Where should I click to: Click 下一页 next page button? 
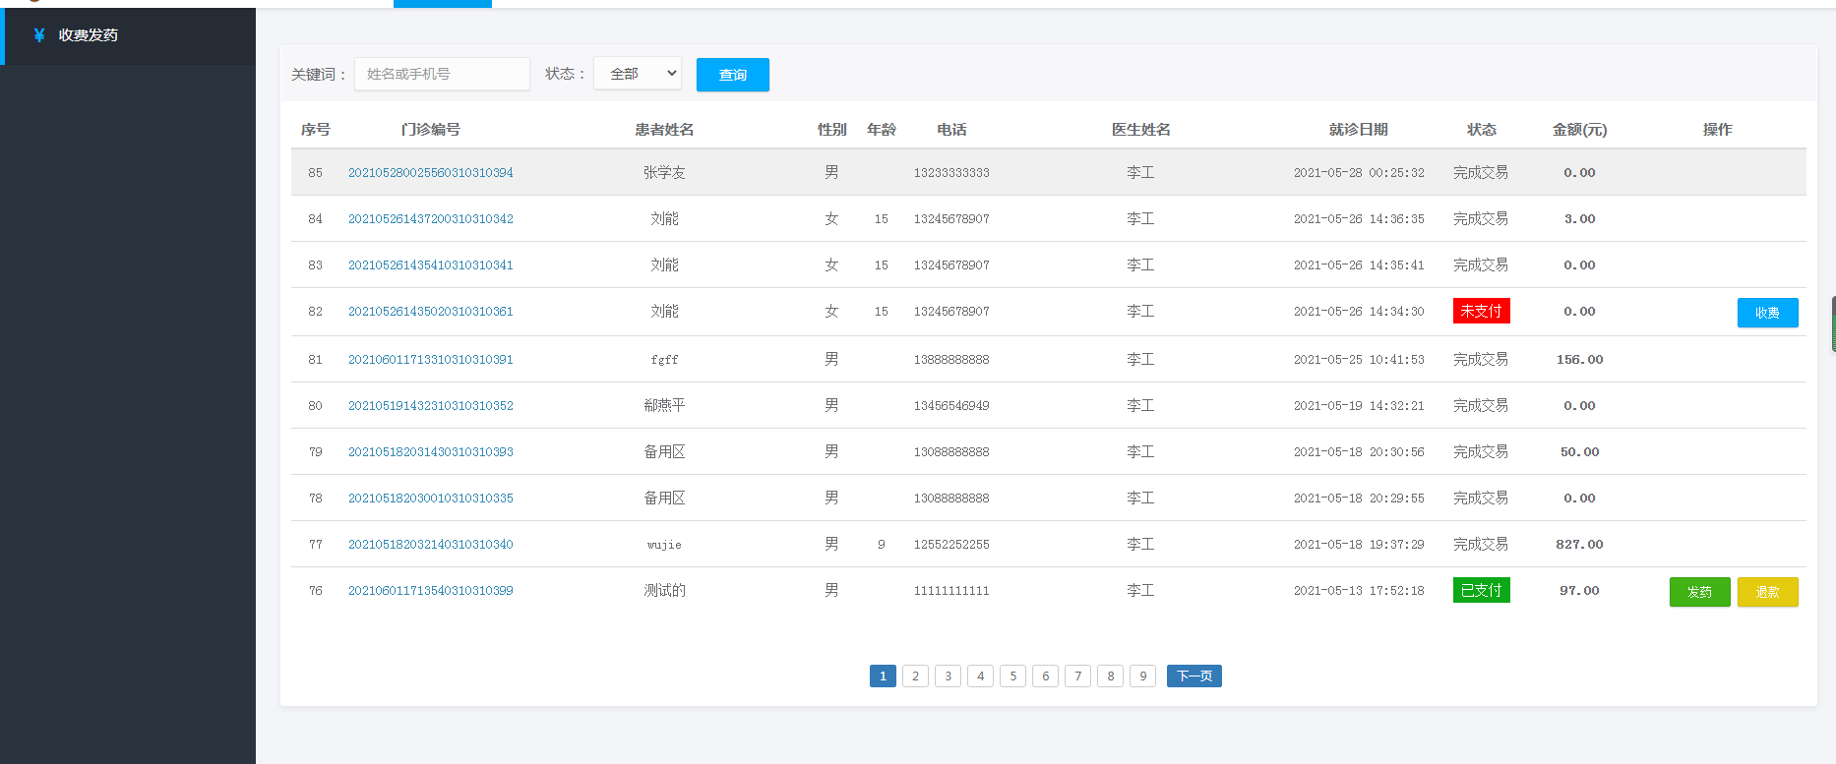1193,676
